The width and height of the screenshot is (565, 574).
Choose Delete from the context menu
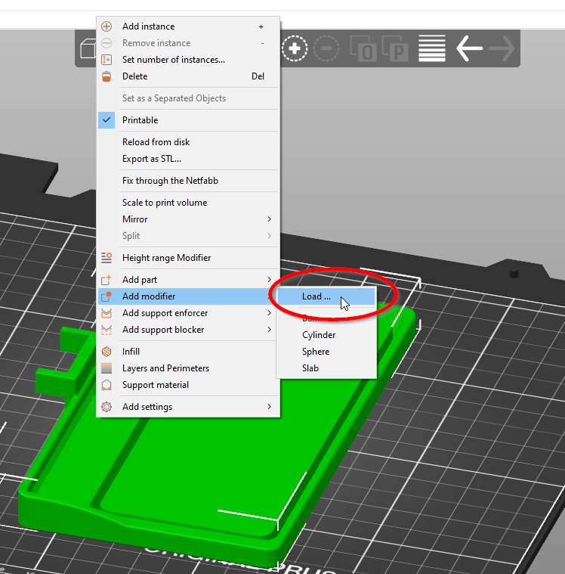pyautogui.click(x=188, y=76)
